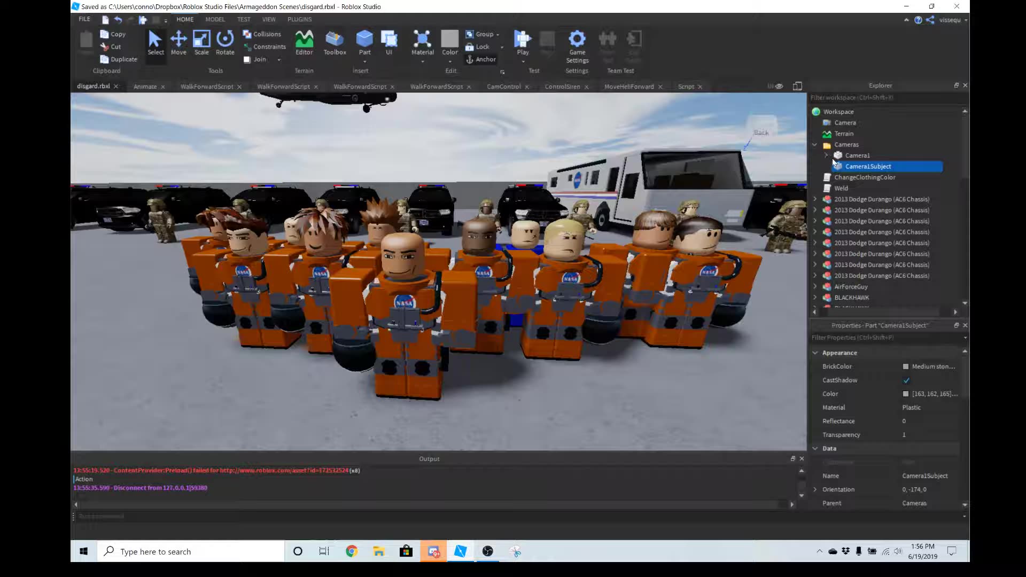
Task: Select the Scale tool
Action: (201, 43)
